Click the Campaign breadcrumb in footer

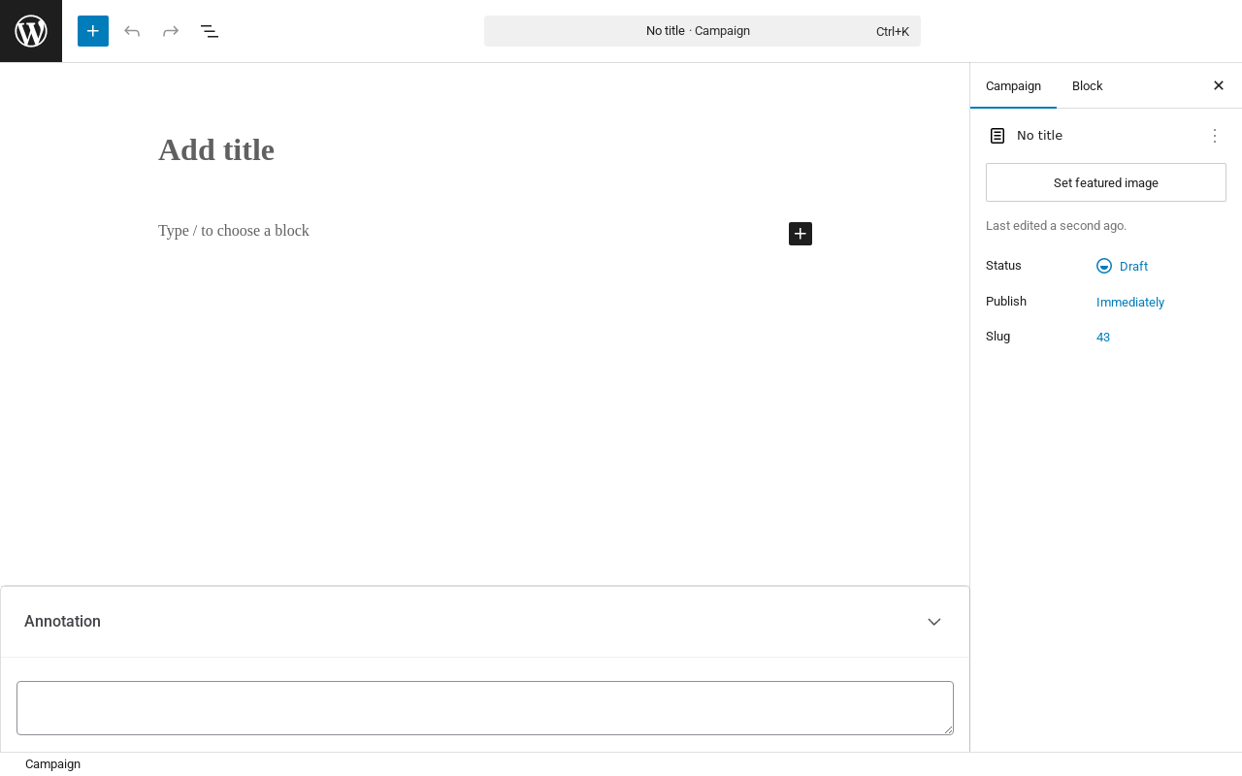click(x=53, y=764)
